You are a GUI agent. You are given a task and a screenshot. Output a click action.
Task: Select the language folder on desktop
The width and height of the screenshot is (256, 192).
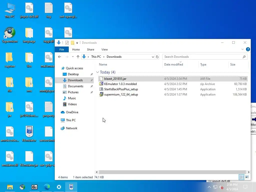pyautogui.click(x=29, y=35)
